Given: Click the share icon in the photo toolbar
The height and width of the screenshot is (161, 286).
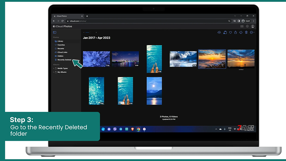Looking at the screenshot, I should point(235,32).
